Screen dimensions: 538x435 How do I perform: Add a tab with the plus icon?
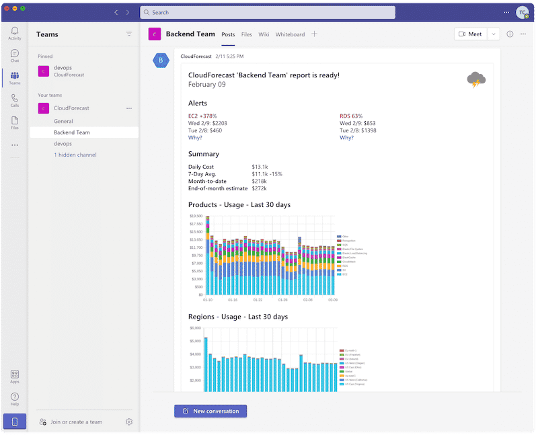point(314,34)
